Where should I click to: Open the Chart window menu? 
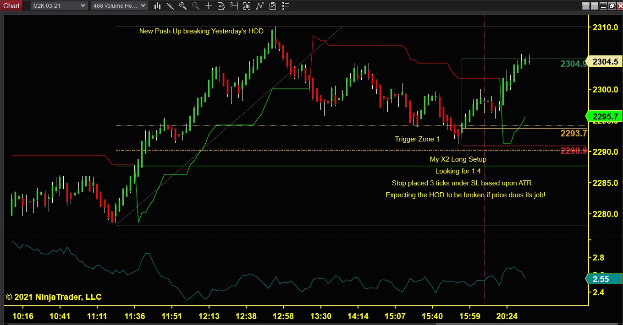tap(11, 5)
